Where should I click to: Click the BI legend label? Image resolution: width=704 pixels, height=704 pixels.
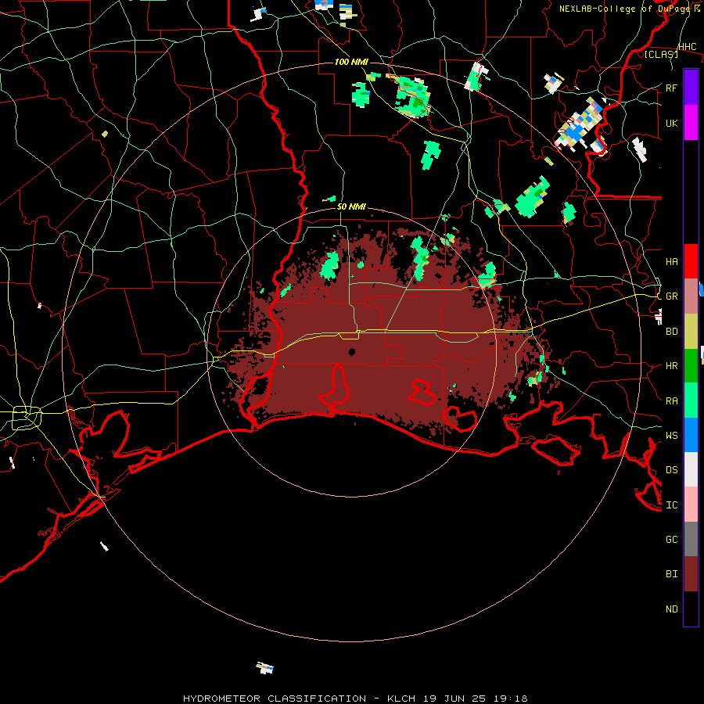(671, 574)
